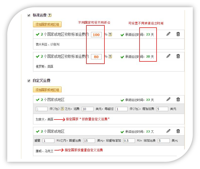Focus the 80 percent discount field

(x=96, y=57)
